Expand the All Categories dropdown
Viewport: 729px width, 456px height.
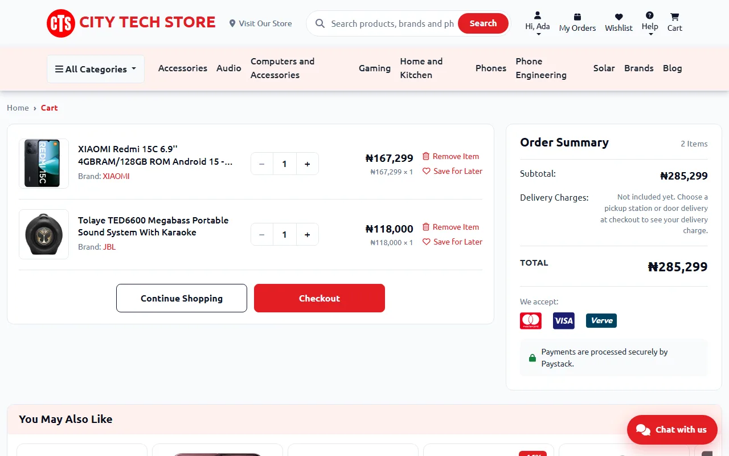(96, 69)
